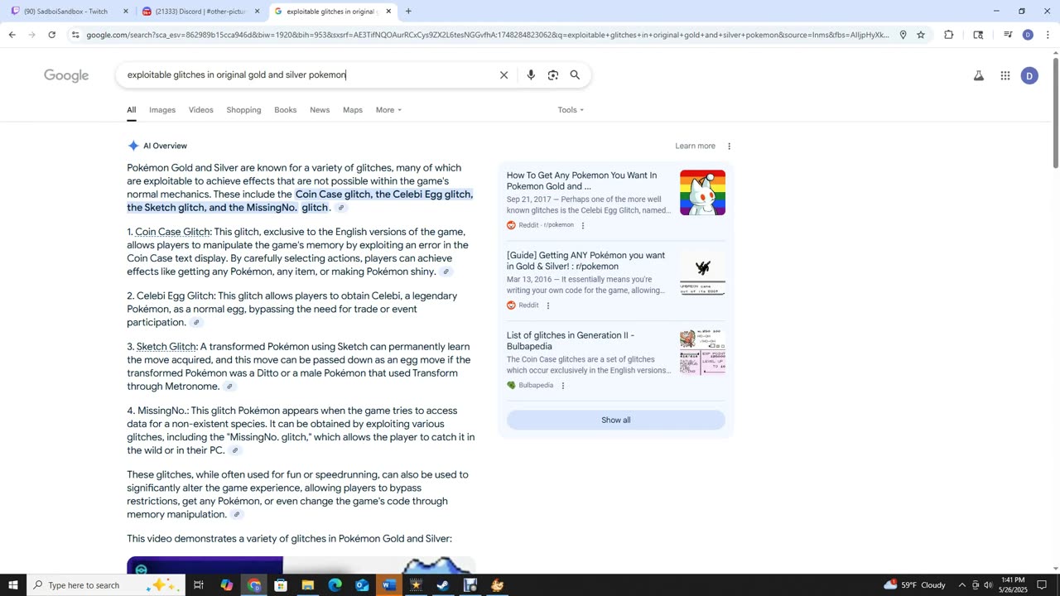Switch to the Books results tab
Screen dimensions: 1060x596
coord(286,110)
